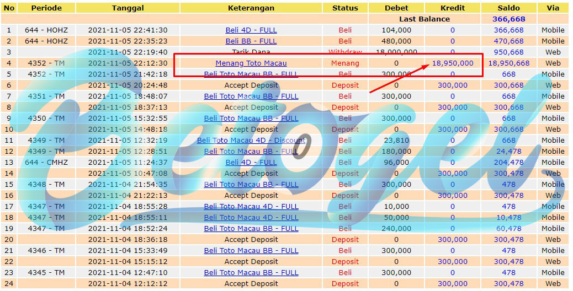This screenshot has width=573, height=291.
Task: Open Beli 4D - FULL link in row 13
Action: pos(251,162)
